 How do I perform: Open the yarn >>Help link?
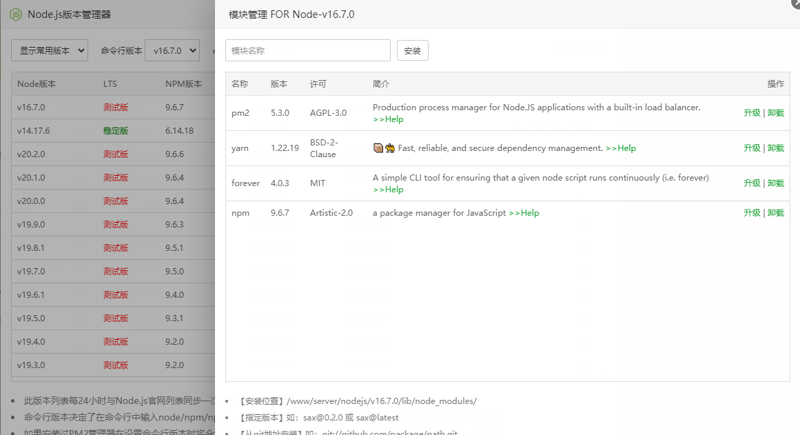pos(621,148)
